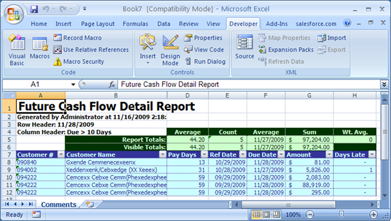Open the View tab
This screenshot has height=221, width=391.
(x=213, y=24)
